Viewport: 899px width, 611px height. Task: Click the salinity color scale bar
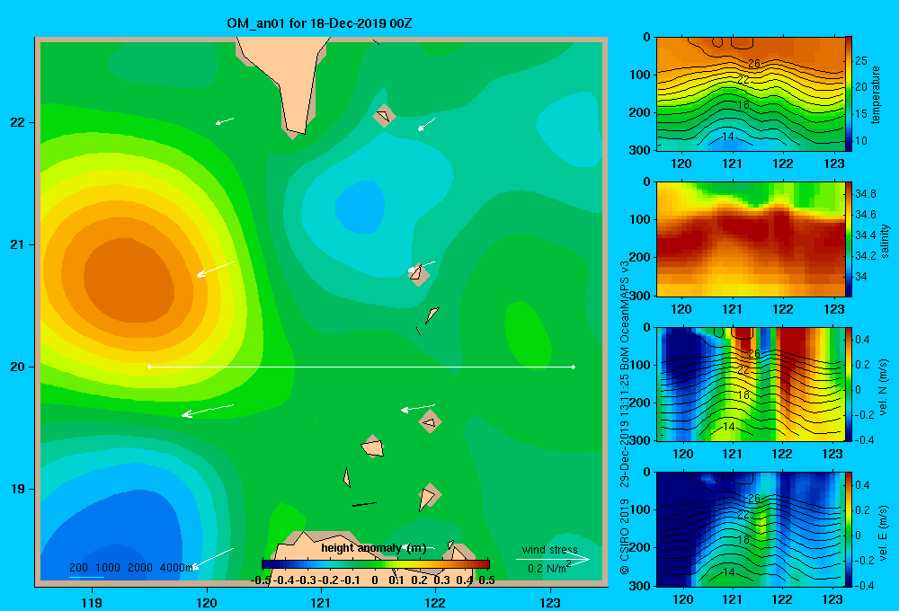tap(849, 239)
